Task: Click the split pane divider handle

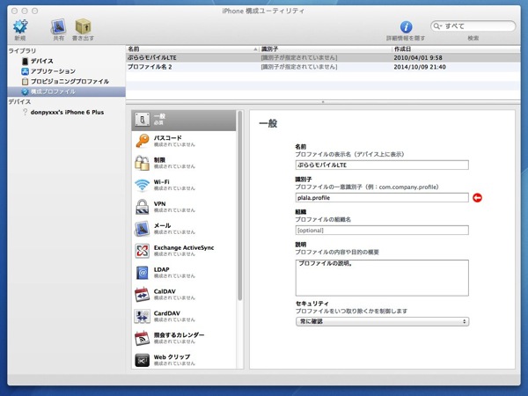Action: tap(323, 102)
